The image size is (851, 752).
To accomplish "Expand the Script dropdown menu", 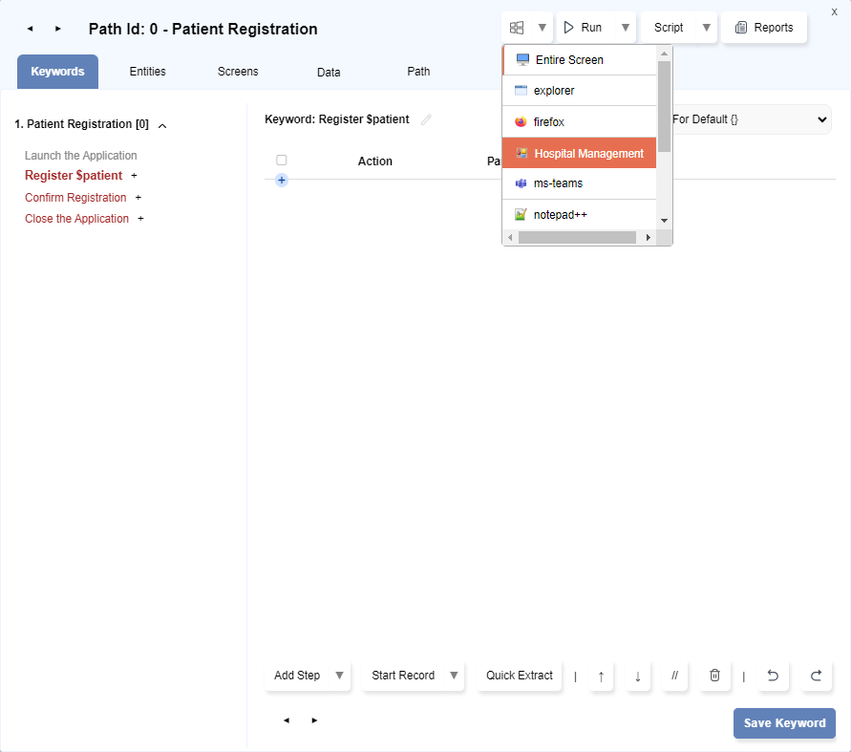I will point(707,28).
